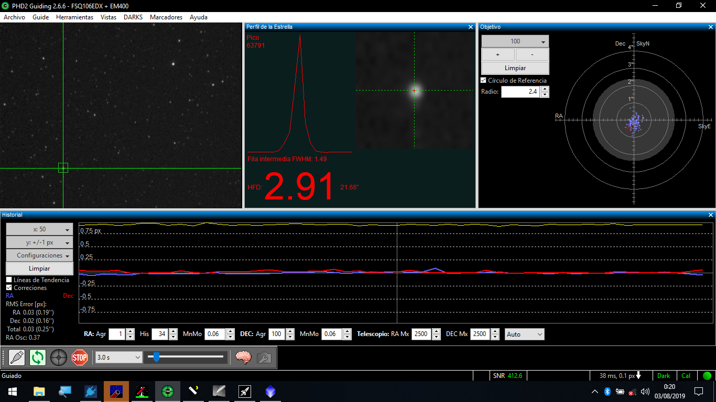
Task: Open the Ayuda menu
Action: [x=199, y=17]
